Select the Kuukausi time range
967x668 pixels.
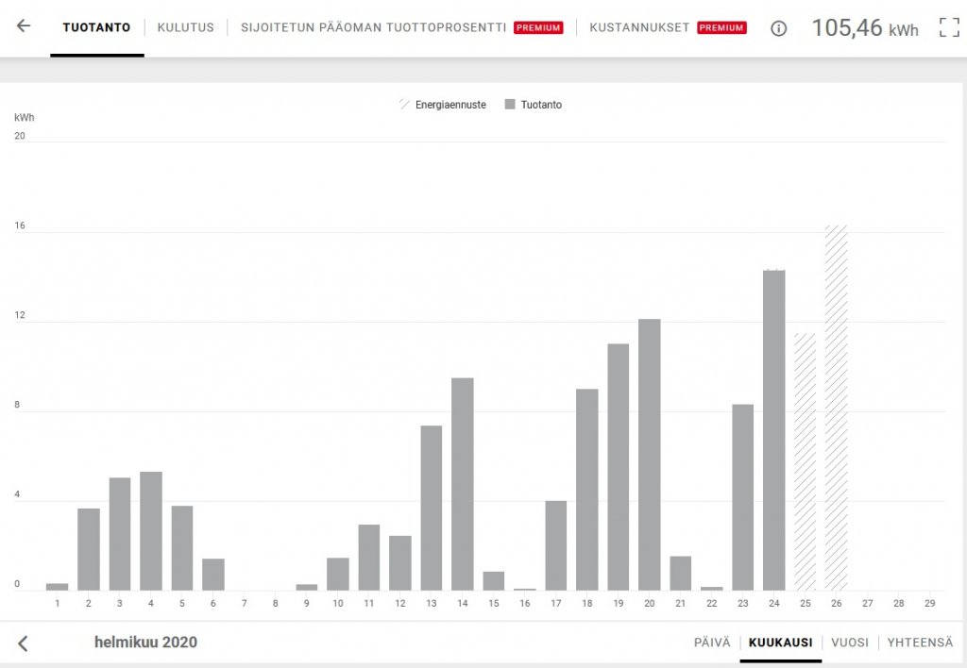pos(780,643)
